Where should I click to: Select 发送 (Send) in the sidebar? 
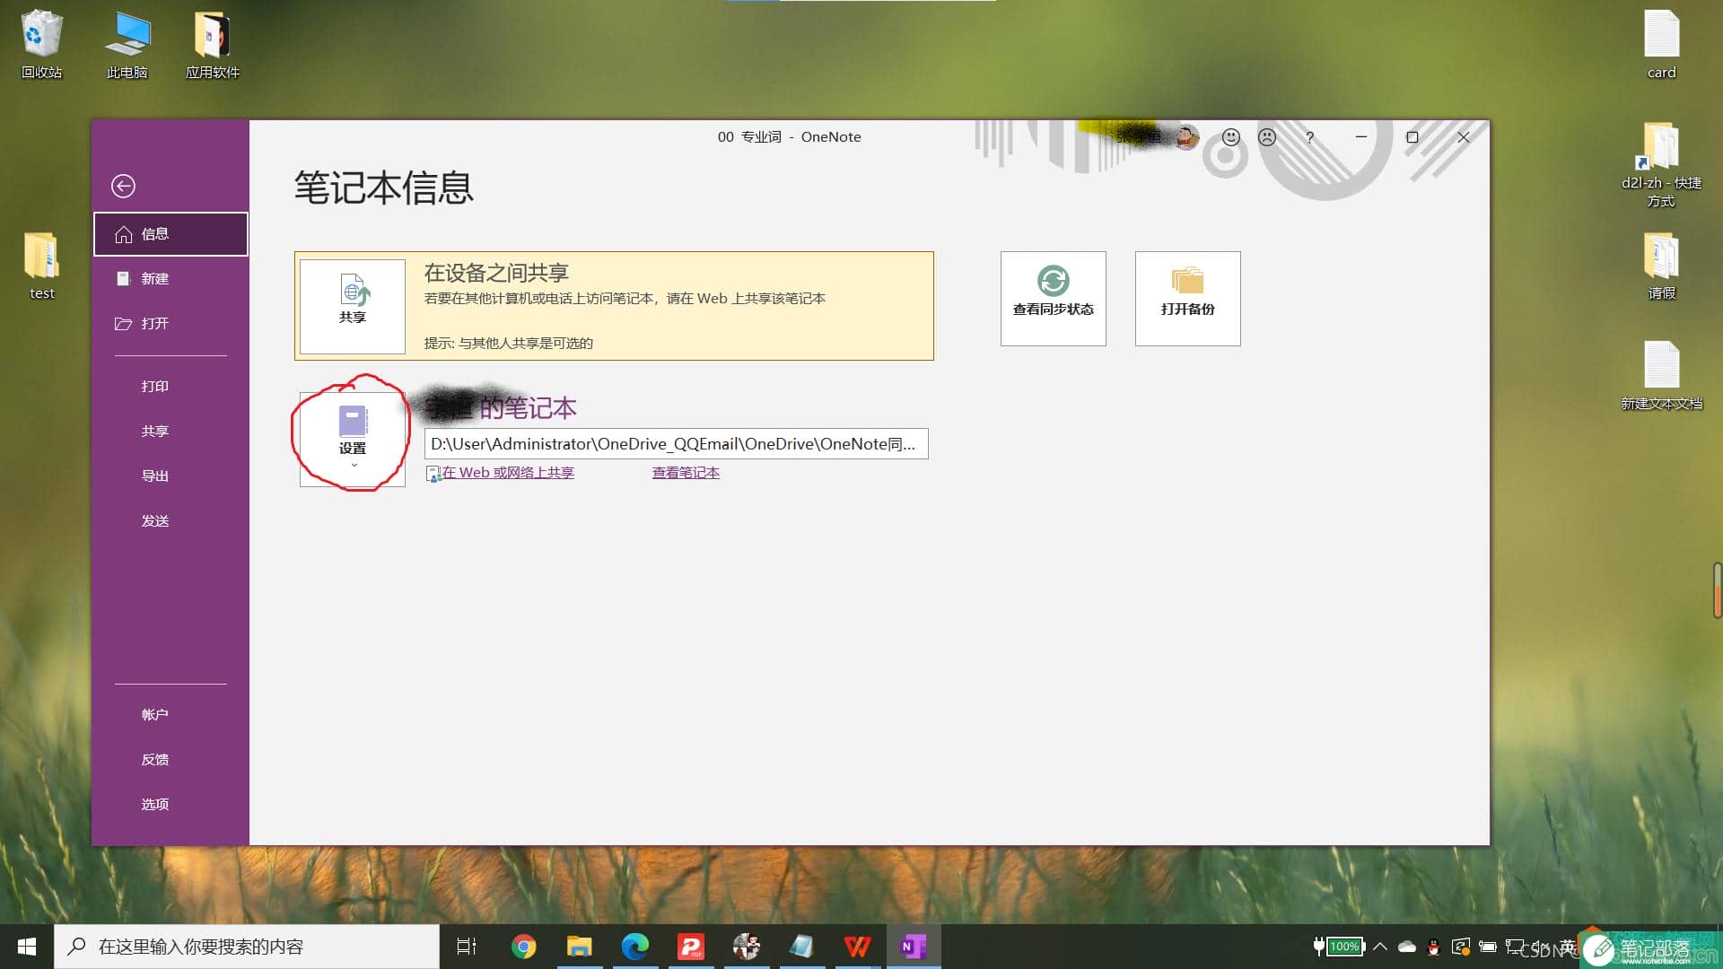[154, 521]
